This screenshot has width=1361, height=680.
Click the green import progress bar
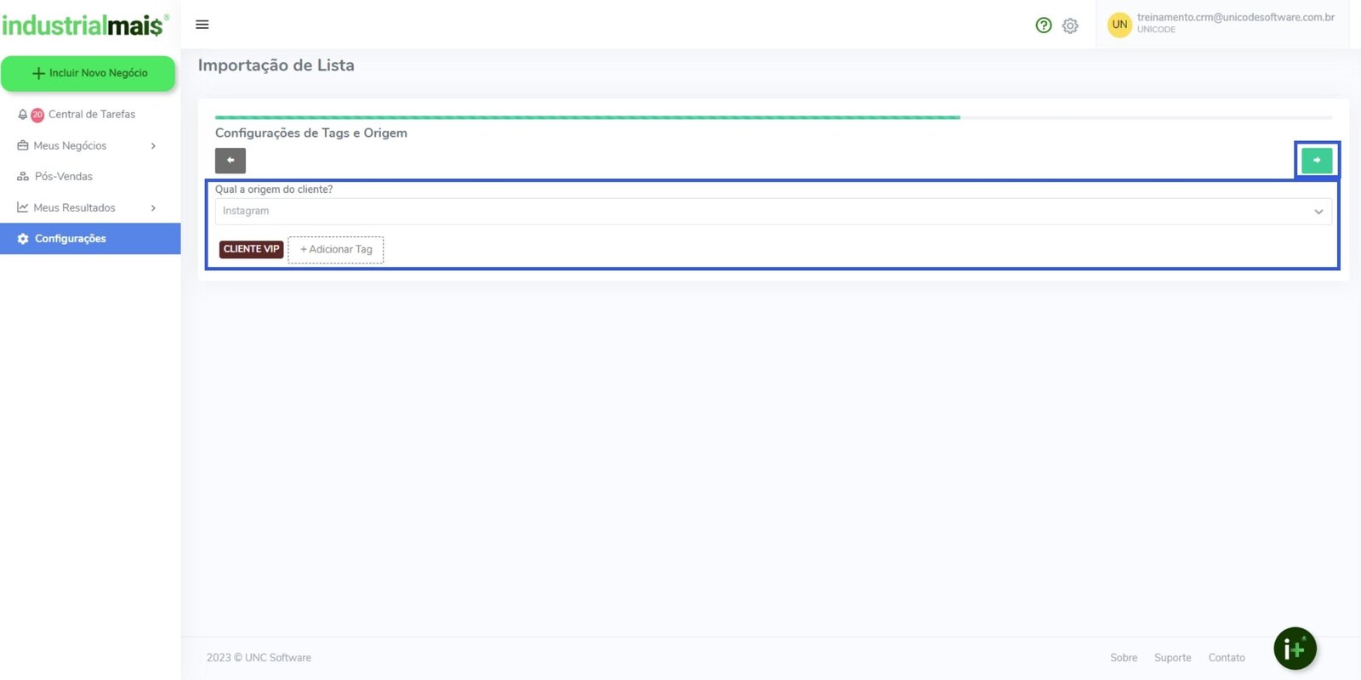click(587, 117)
